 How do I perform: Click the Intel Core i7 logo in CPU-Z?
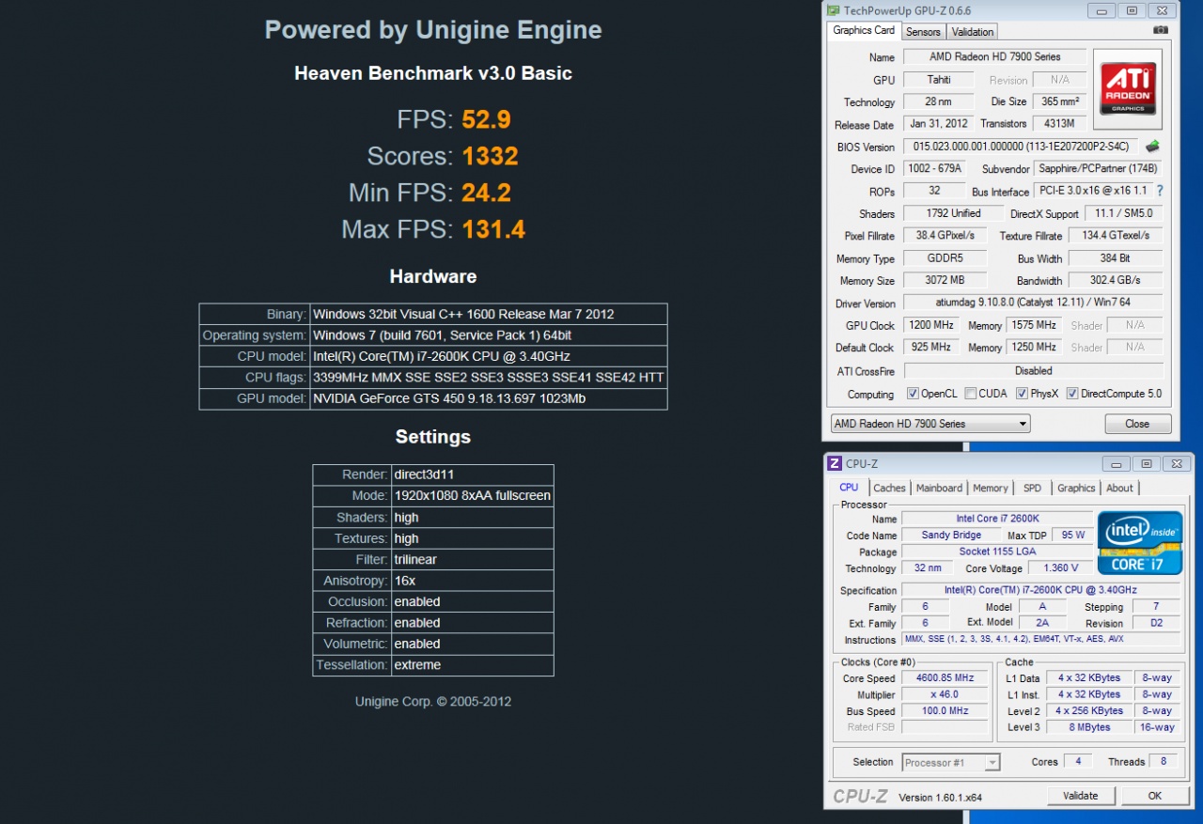1140,542
